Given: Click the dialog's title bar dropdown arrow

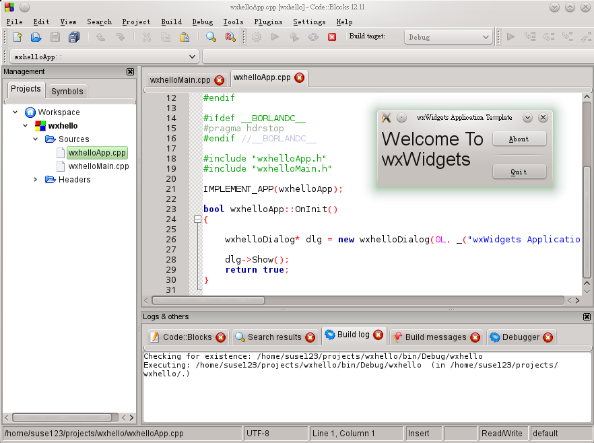Looking at the screenshot, I should pos(527,118).
